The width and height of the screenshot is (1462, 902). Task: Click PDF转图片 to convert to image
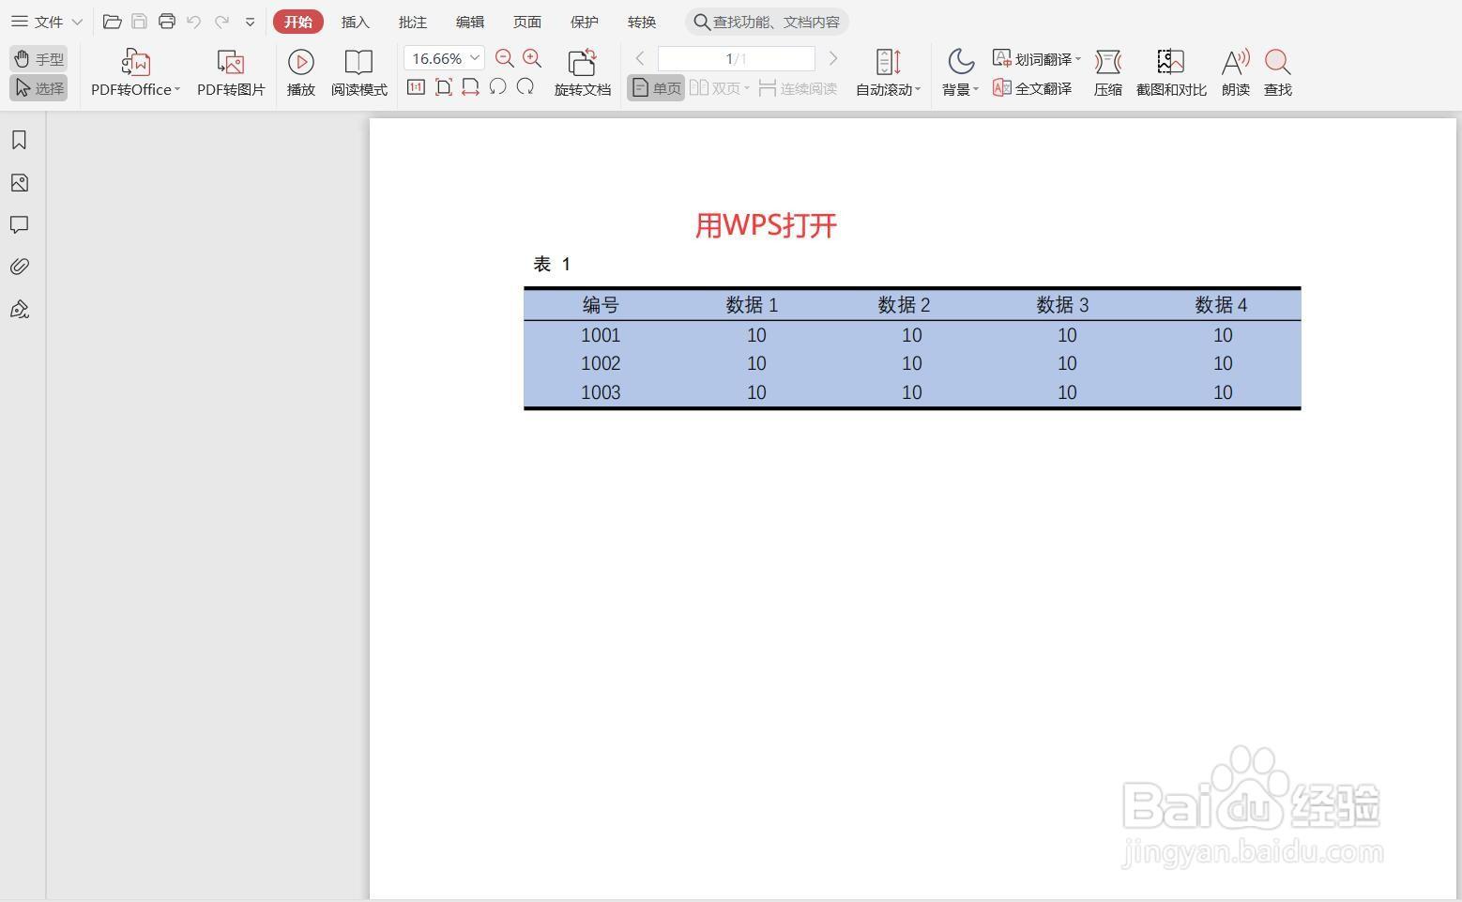coord(231,73)
